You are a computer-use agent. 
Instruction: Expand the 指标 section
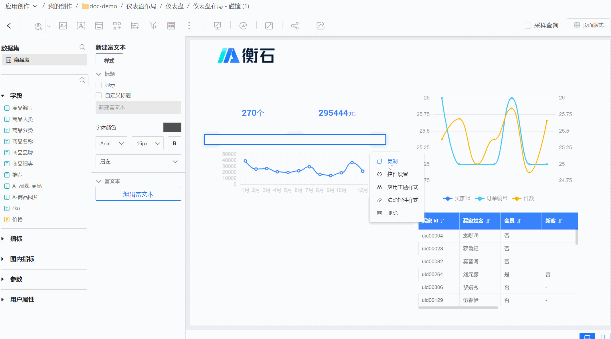click(x=16, y=239)
